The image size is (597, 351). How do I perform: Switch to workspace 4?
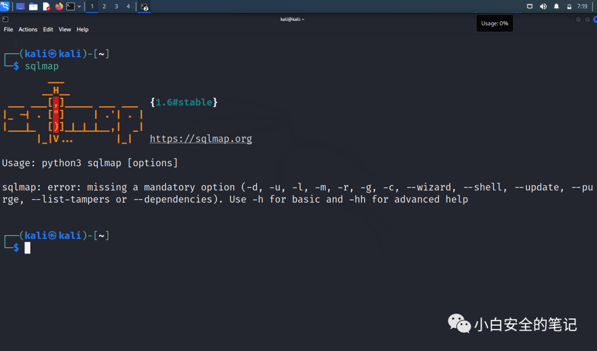pos(128,7)
